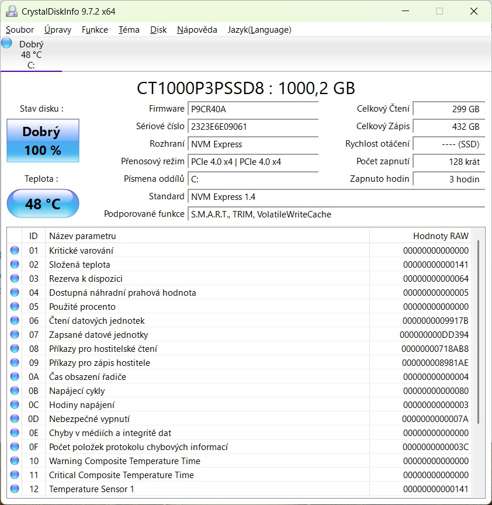
Task: Select the C: drive tab showing Dobrý 48°C
Action: click(x=30, y=53)
